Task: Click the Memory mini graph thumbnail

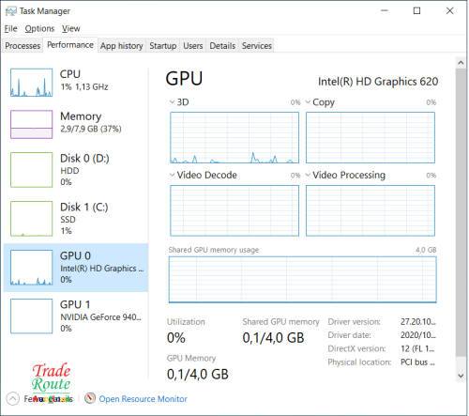Action: click(31, 124)
